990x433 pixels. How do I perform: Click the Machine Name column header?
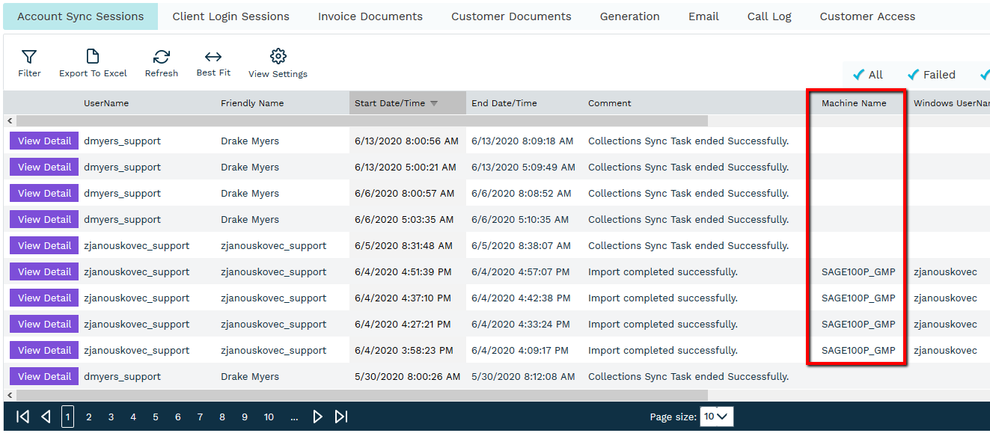(x=854, y=103)
